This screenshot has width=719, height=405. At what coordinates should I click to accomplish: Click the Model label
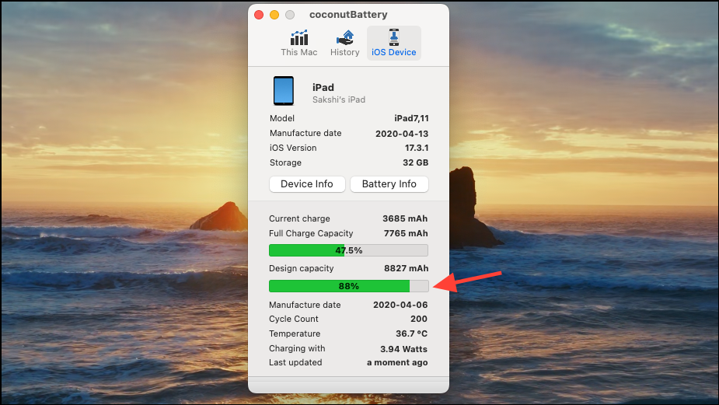[282, 118]
